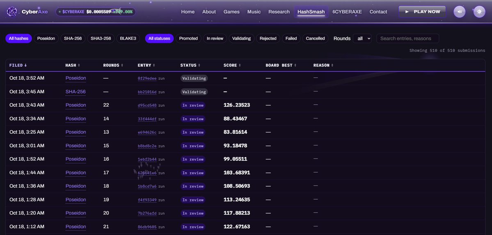
Task: Sort table by REASON column
Action: [323, 65]
